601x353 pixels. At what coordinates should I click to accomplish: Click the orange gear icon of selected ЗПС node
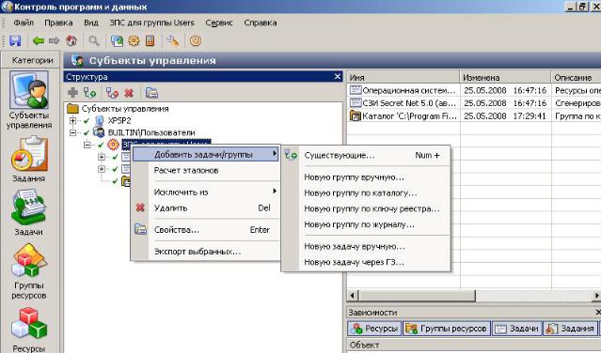(113, 145)
